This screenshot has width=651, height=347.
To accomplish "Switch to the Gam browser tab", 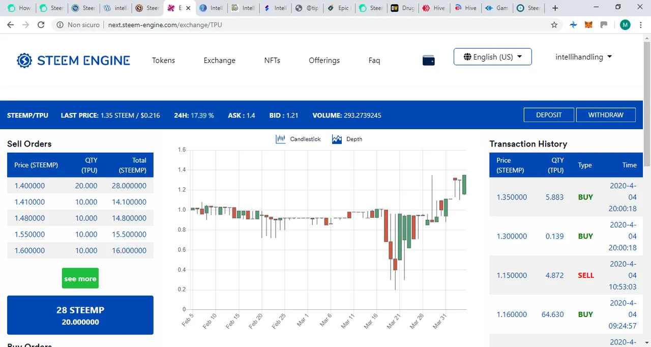I will coord(496,8).
